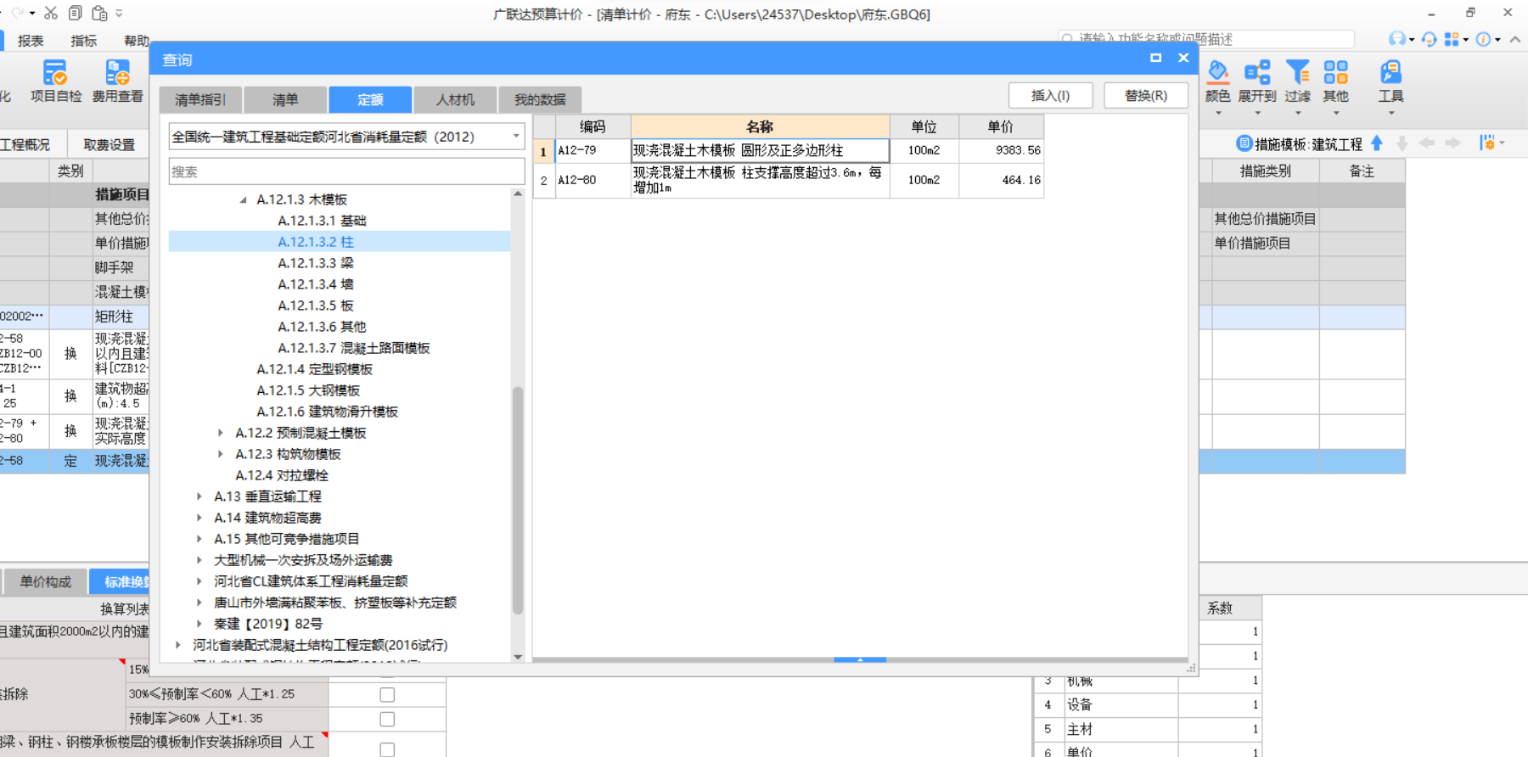Click the 过滤 funnel filter icon
Screen dimensions: 1528x757
[x=1297, y=72]
